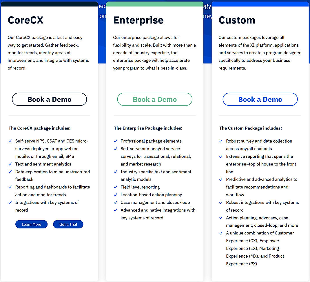
Task: Check the item "Action planning, advocacy, case management"
Action: [221, 218]
